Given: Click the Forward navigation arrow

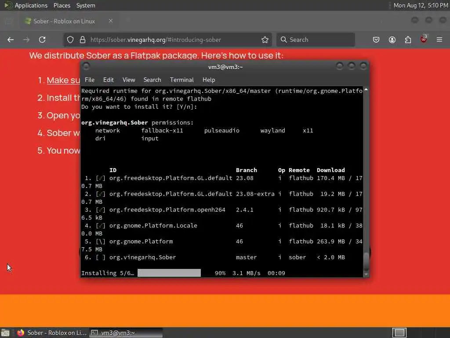Looking at the screenshot, I should click(x=26, y=40).
